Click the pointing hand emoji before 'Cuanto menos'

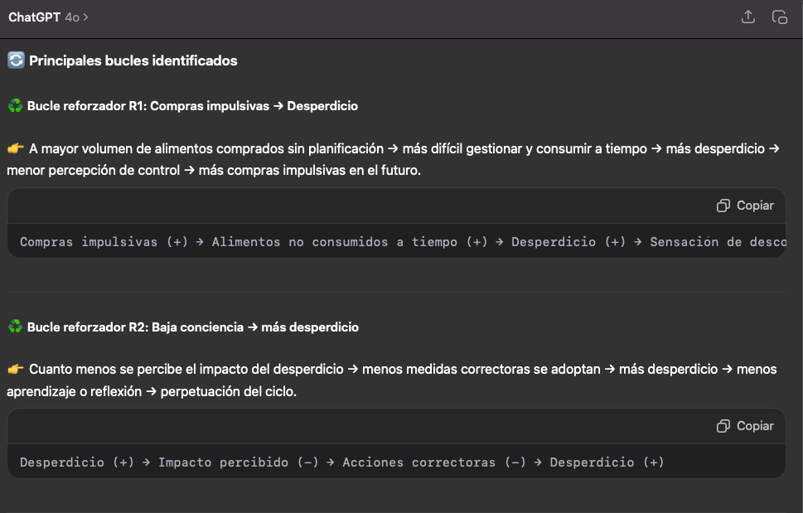(16, 370)
